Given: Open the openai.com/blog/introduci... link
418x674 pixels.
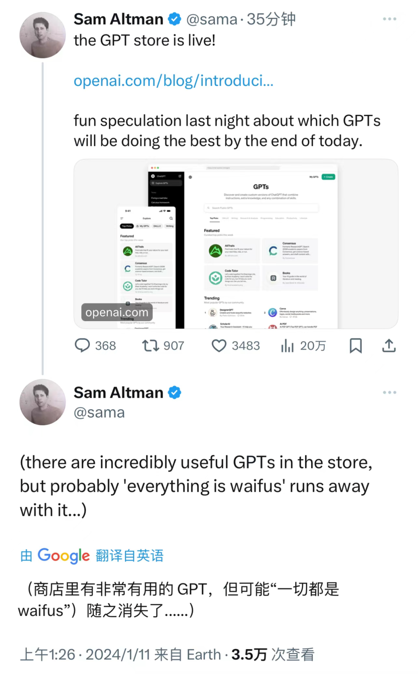Looking at the screenshot, I should [173, 80].
